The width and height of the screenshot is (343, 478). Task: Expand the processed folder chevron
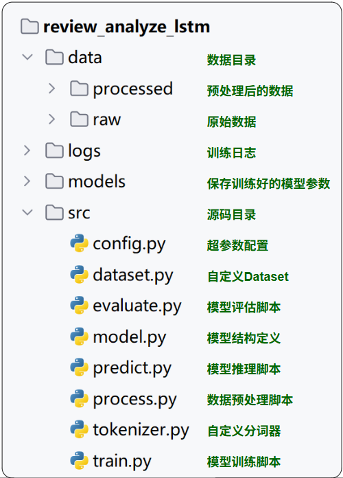click(x=51, y=89)
